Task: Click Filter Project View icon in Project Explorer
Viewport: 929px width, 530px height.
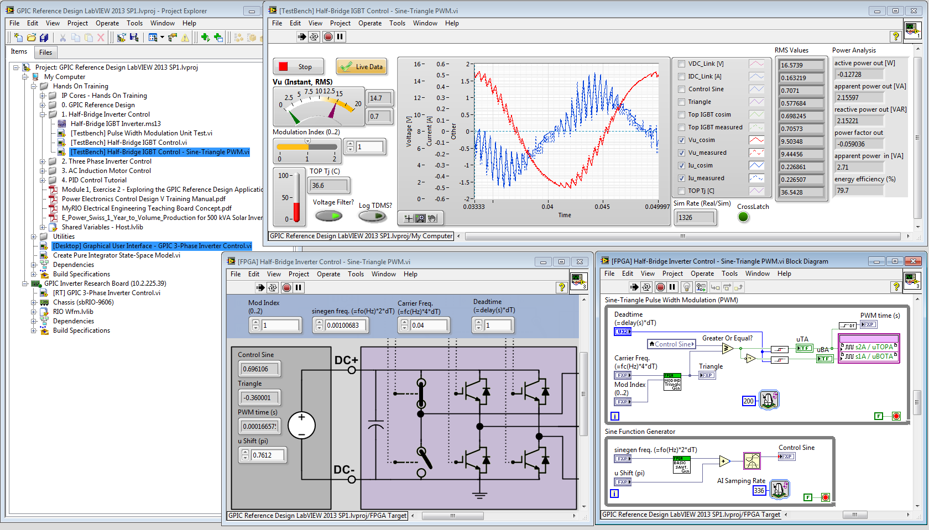Action: coord(153,37)
